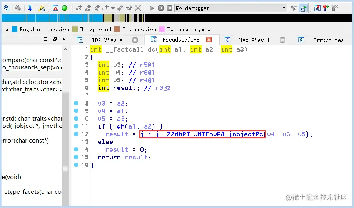The height and width of the screenshot is (208, 354).
Task: Toggle breakpoint dot on line 12
Action: [76, 134]
